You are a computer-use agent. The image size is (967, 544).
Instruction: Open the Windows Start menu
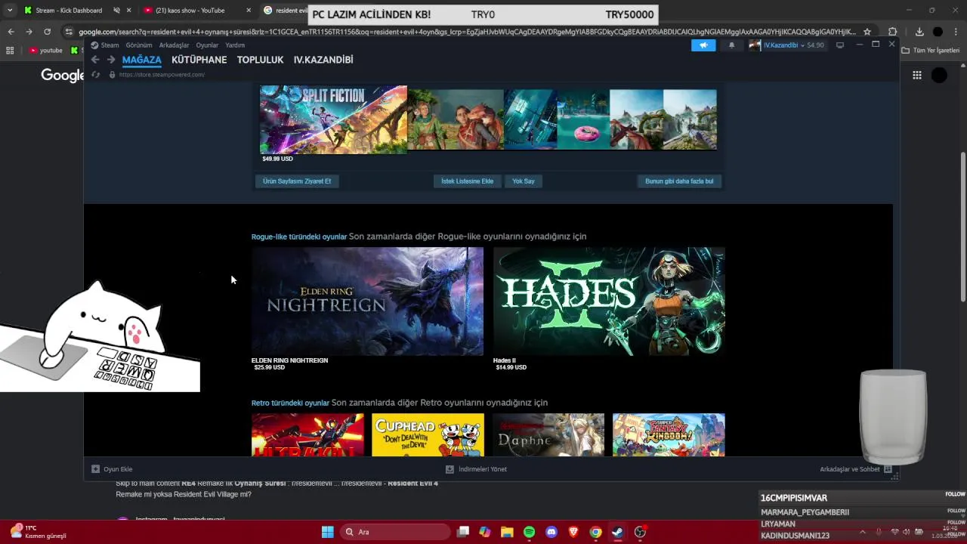[x=327, y=532]
